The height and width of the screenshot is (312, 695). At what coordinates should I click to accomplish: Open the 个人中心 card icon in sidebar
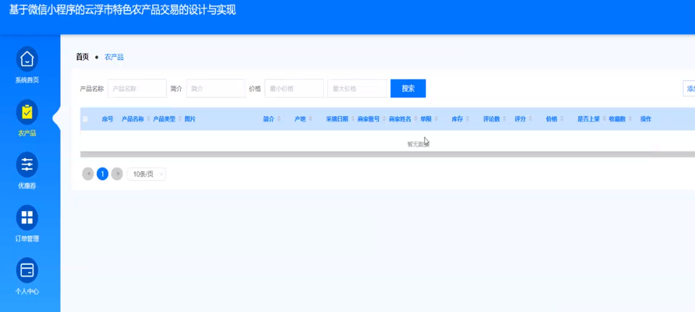coord(27,270)
